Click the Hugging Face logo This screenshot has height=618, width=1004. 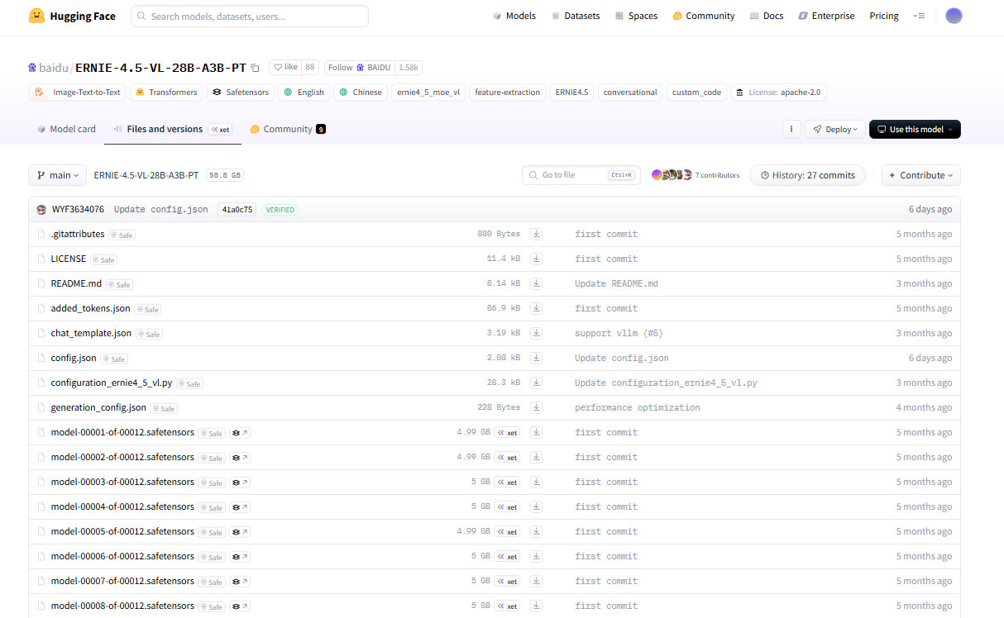click(x=72, y=16)
